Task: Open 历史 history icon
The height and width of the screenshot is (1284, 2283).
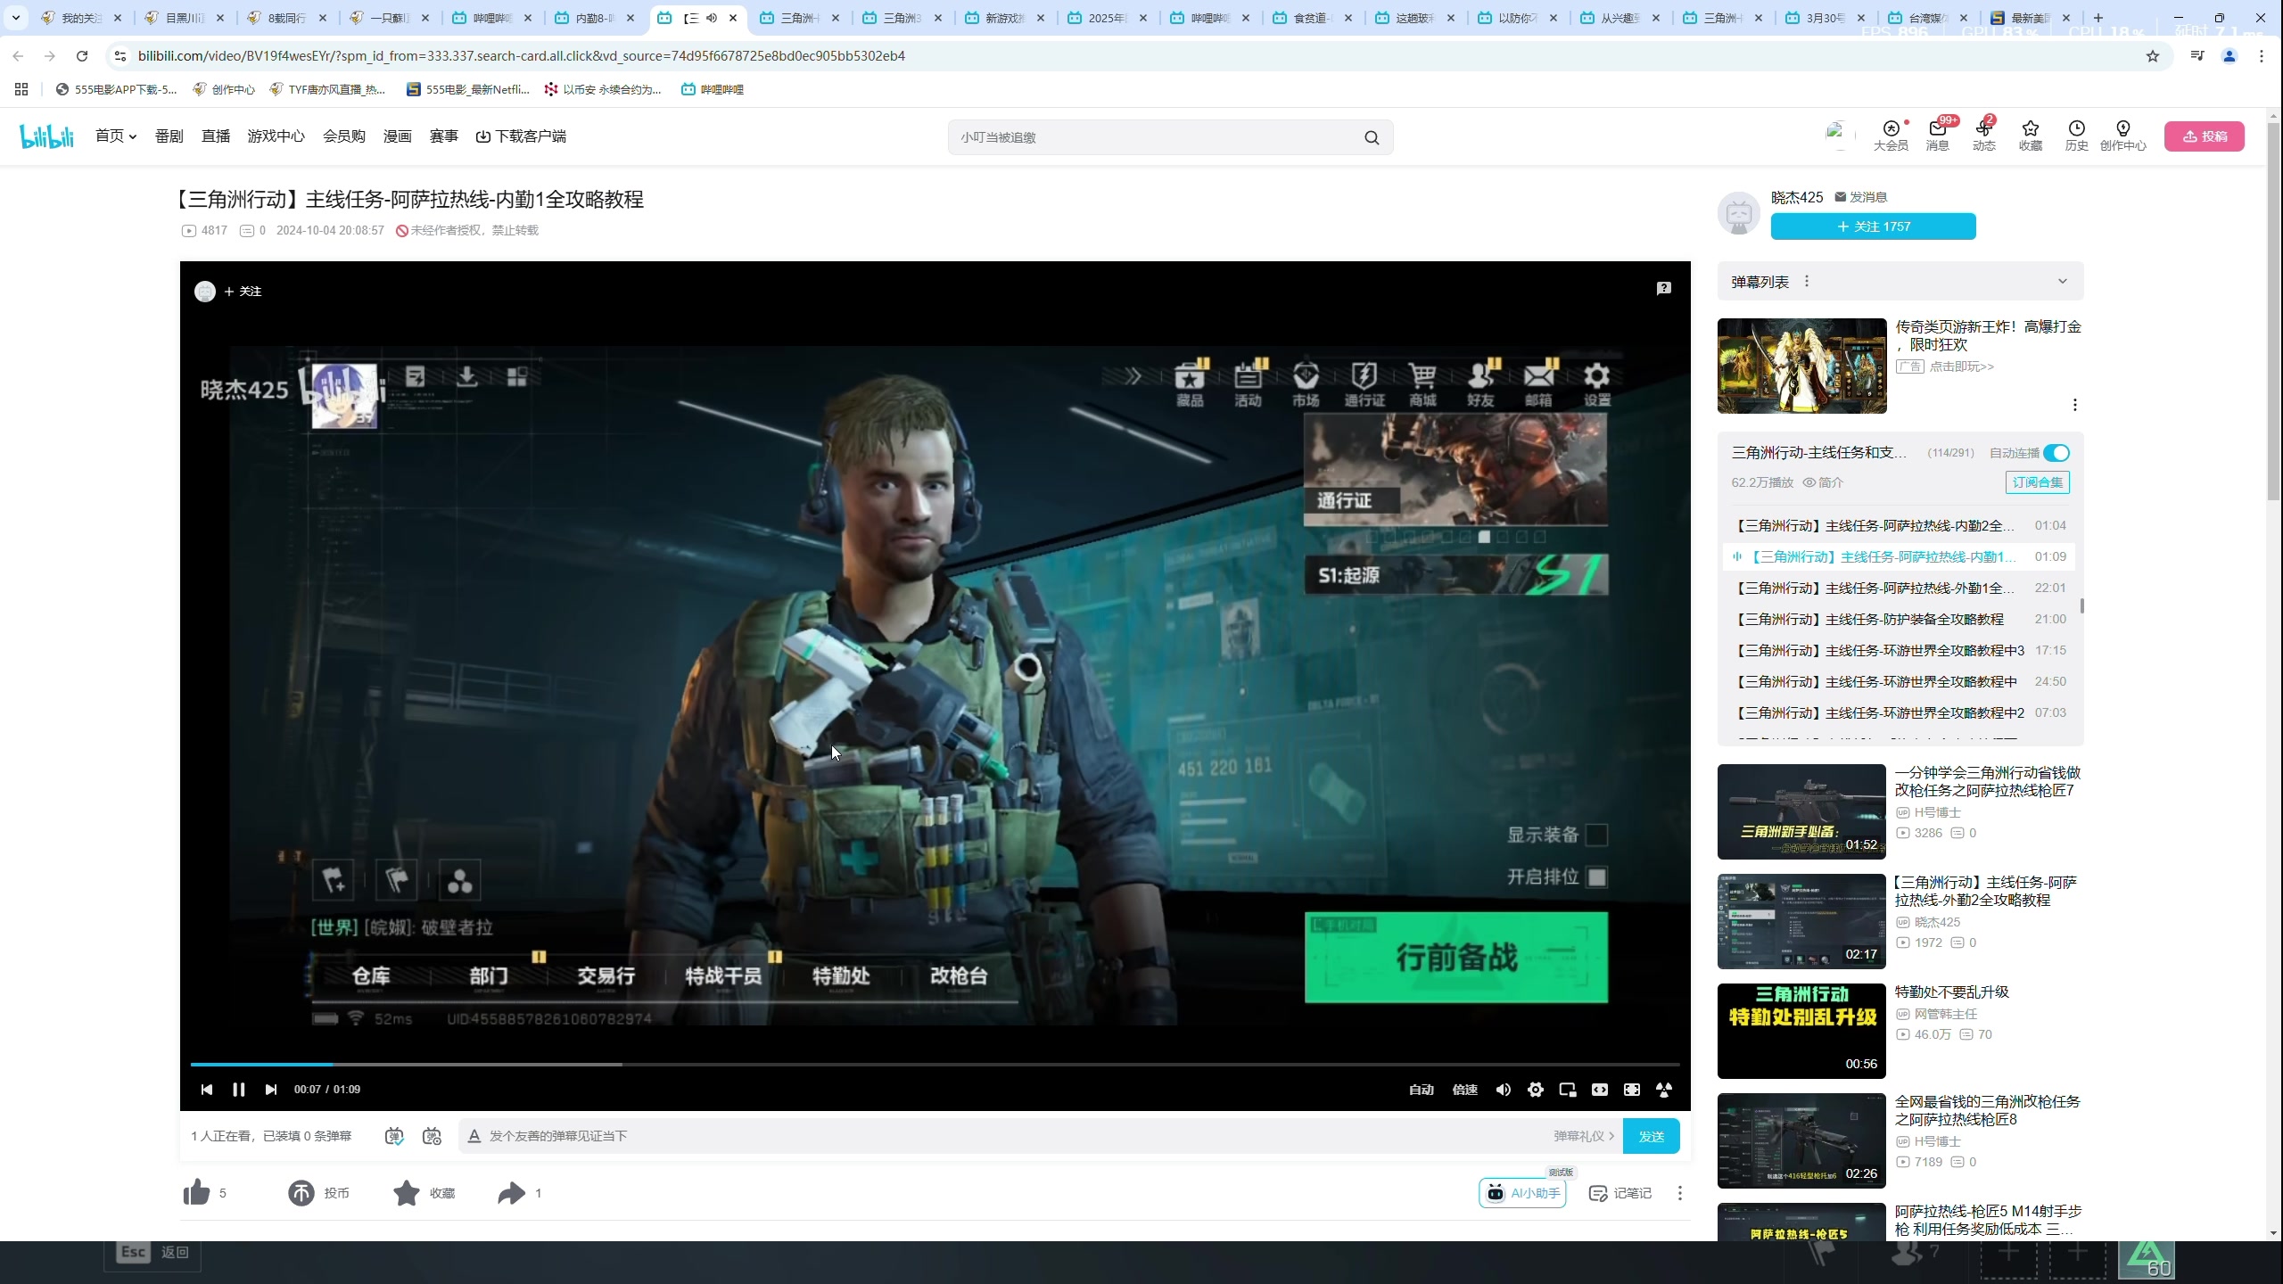Action: [x=2077, y=136]
